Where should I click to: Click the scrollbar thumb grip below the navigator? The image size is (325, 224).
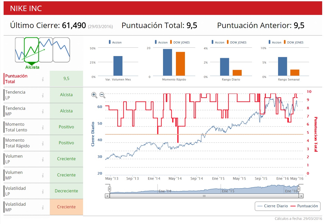pyautogui.click(x=204, y=196)
